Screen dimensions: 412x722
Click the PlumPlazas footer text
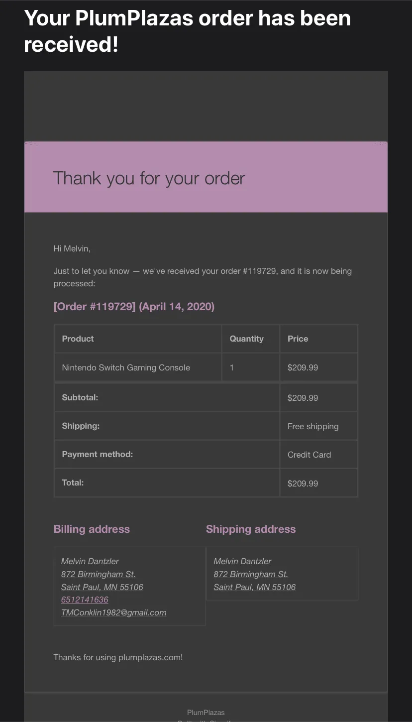click(206, 713)
